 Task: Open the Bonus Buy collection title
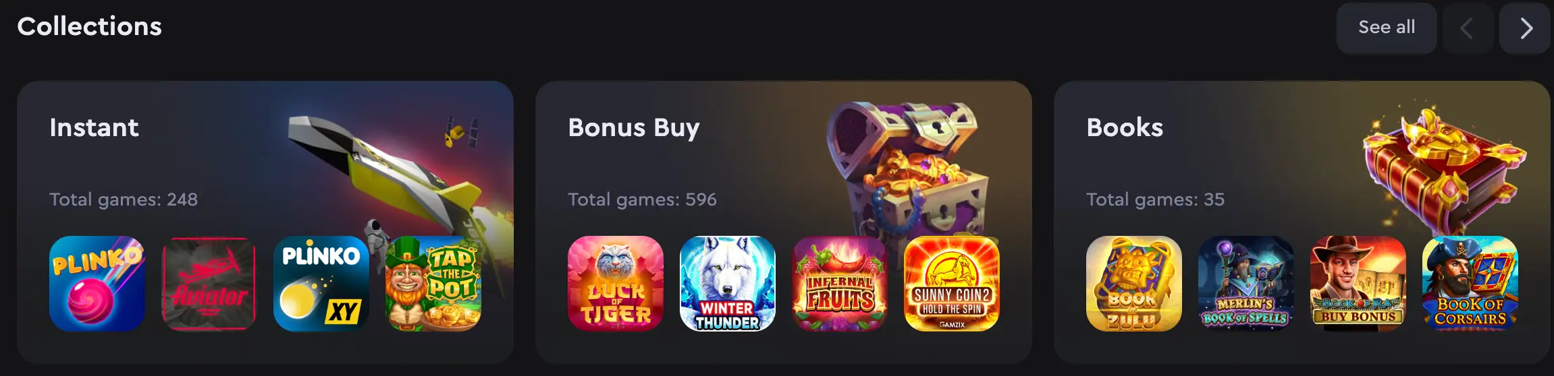[634, 128]
